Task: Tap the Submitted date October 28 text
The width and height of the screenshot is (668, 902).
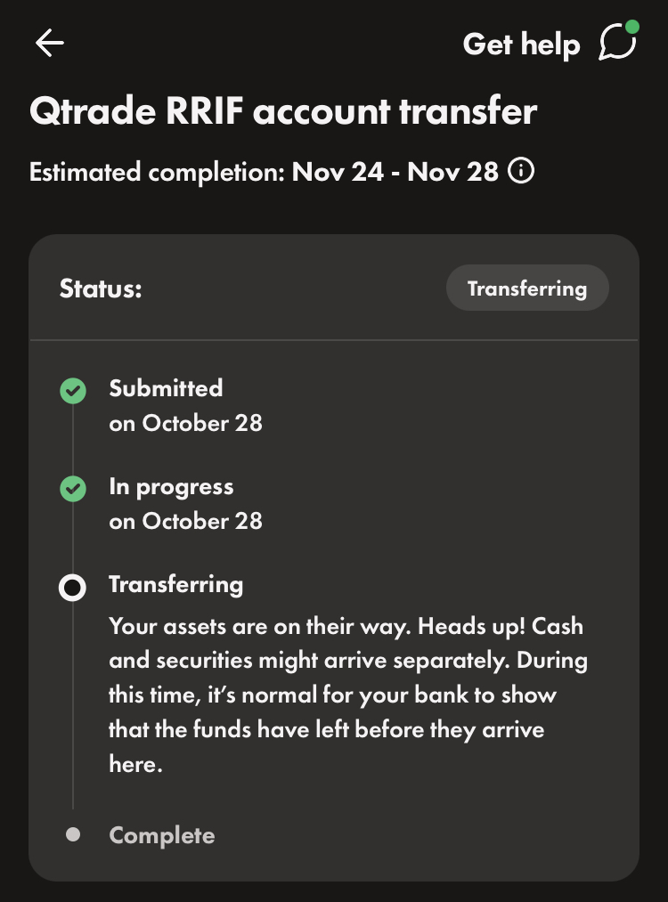Action: tap(185, 423)
